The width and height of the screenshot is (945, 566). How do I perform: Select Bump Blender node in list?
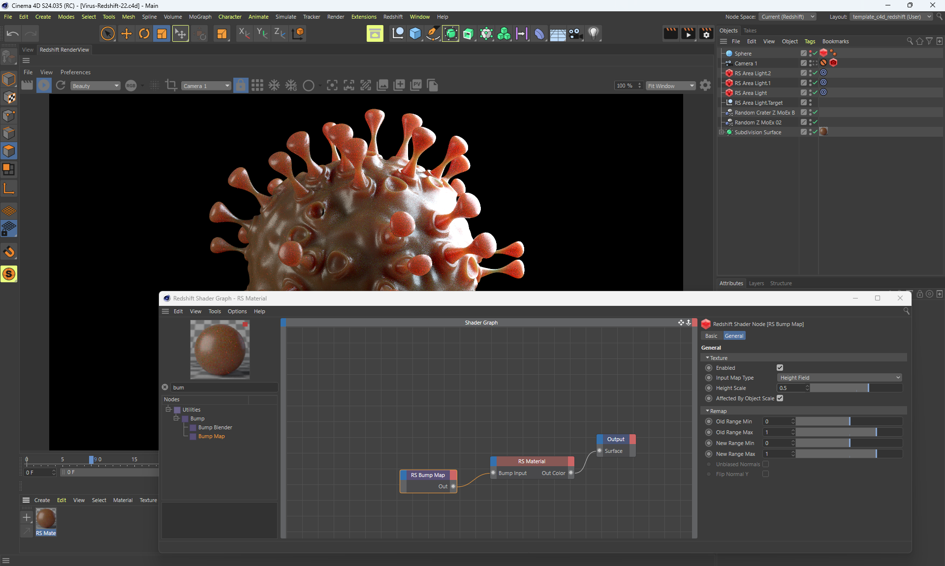click(x=215, y=427)
